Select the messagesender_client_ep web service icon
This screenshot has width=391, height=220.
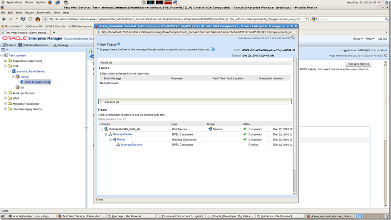click(106, 129)
